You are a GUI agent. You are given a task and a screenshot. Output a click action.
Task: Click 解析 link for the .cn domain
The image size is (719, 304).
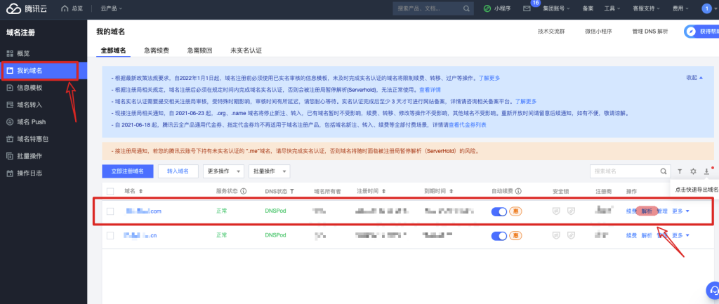pyautogui.click(x=647, y=236)
